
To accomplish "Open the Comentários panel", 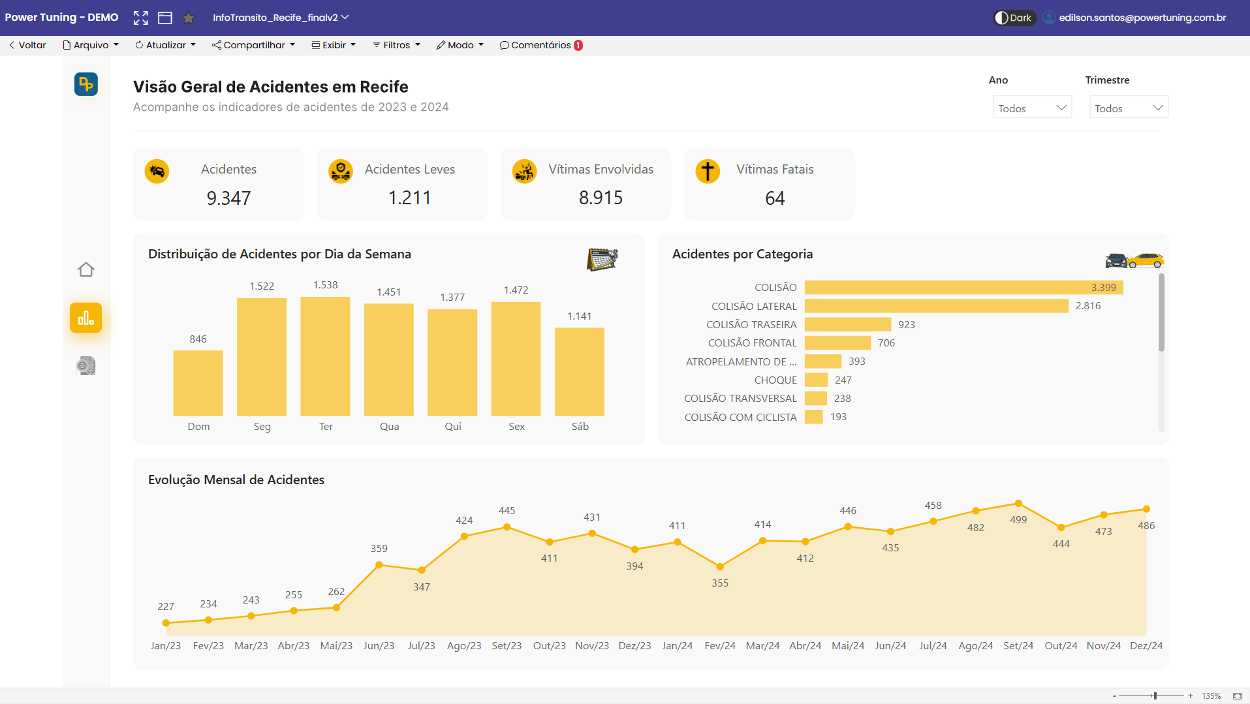I will 540,45.
